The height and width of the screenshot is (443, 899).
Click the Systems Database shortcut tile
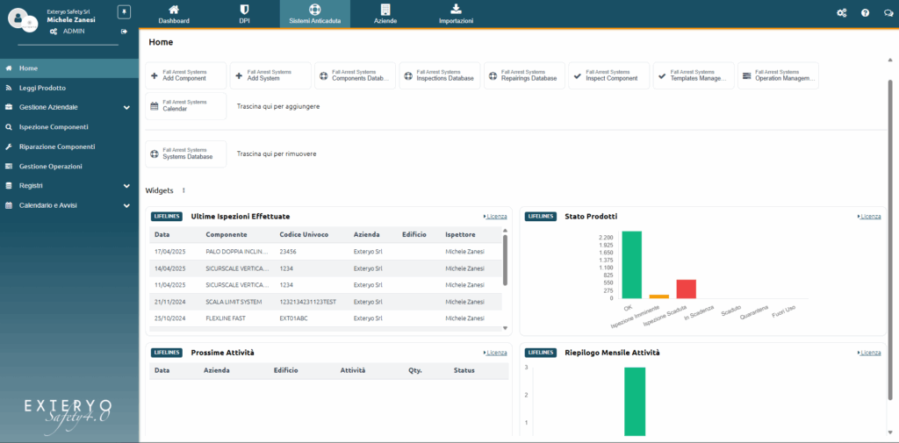(x=186, y=154)
